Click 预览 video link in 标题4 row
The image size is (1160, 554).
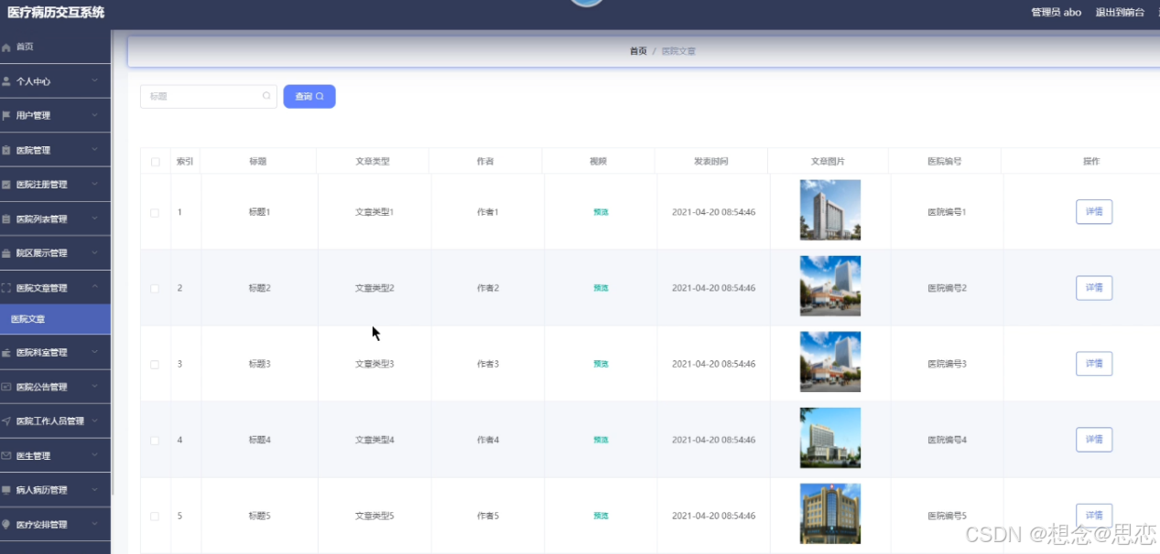point(601,440)
